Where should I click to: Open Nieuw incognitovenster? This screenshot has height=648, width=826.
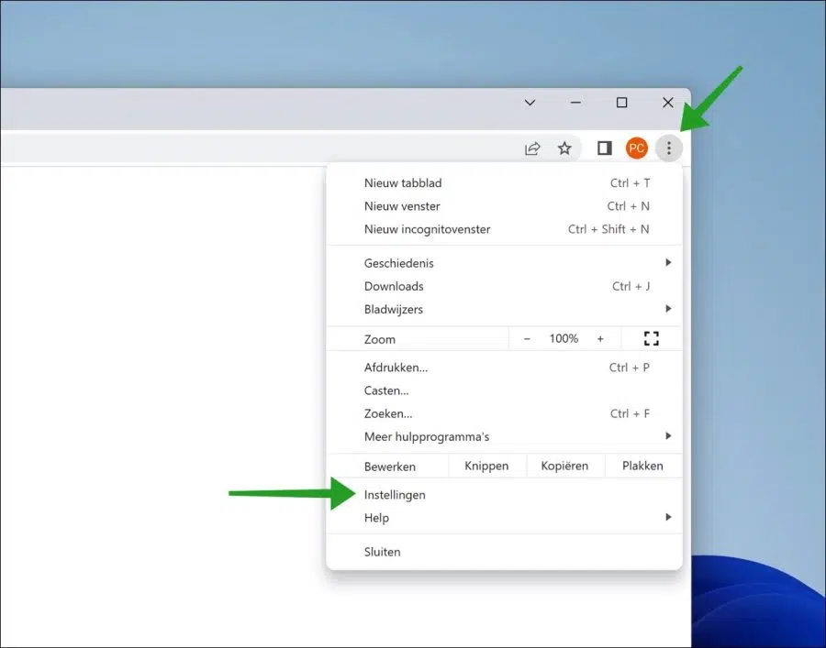pyautogui.click(x=504, y=229)
